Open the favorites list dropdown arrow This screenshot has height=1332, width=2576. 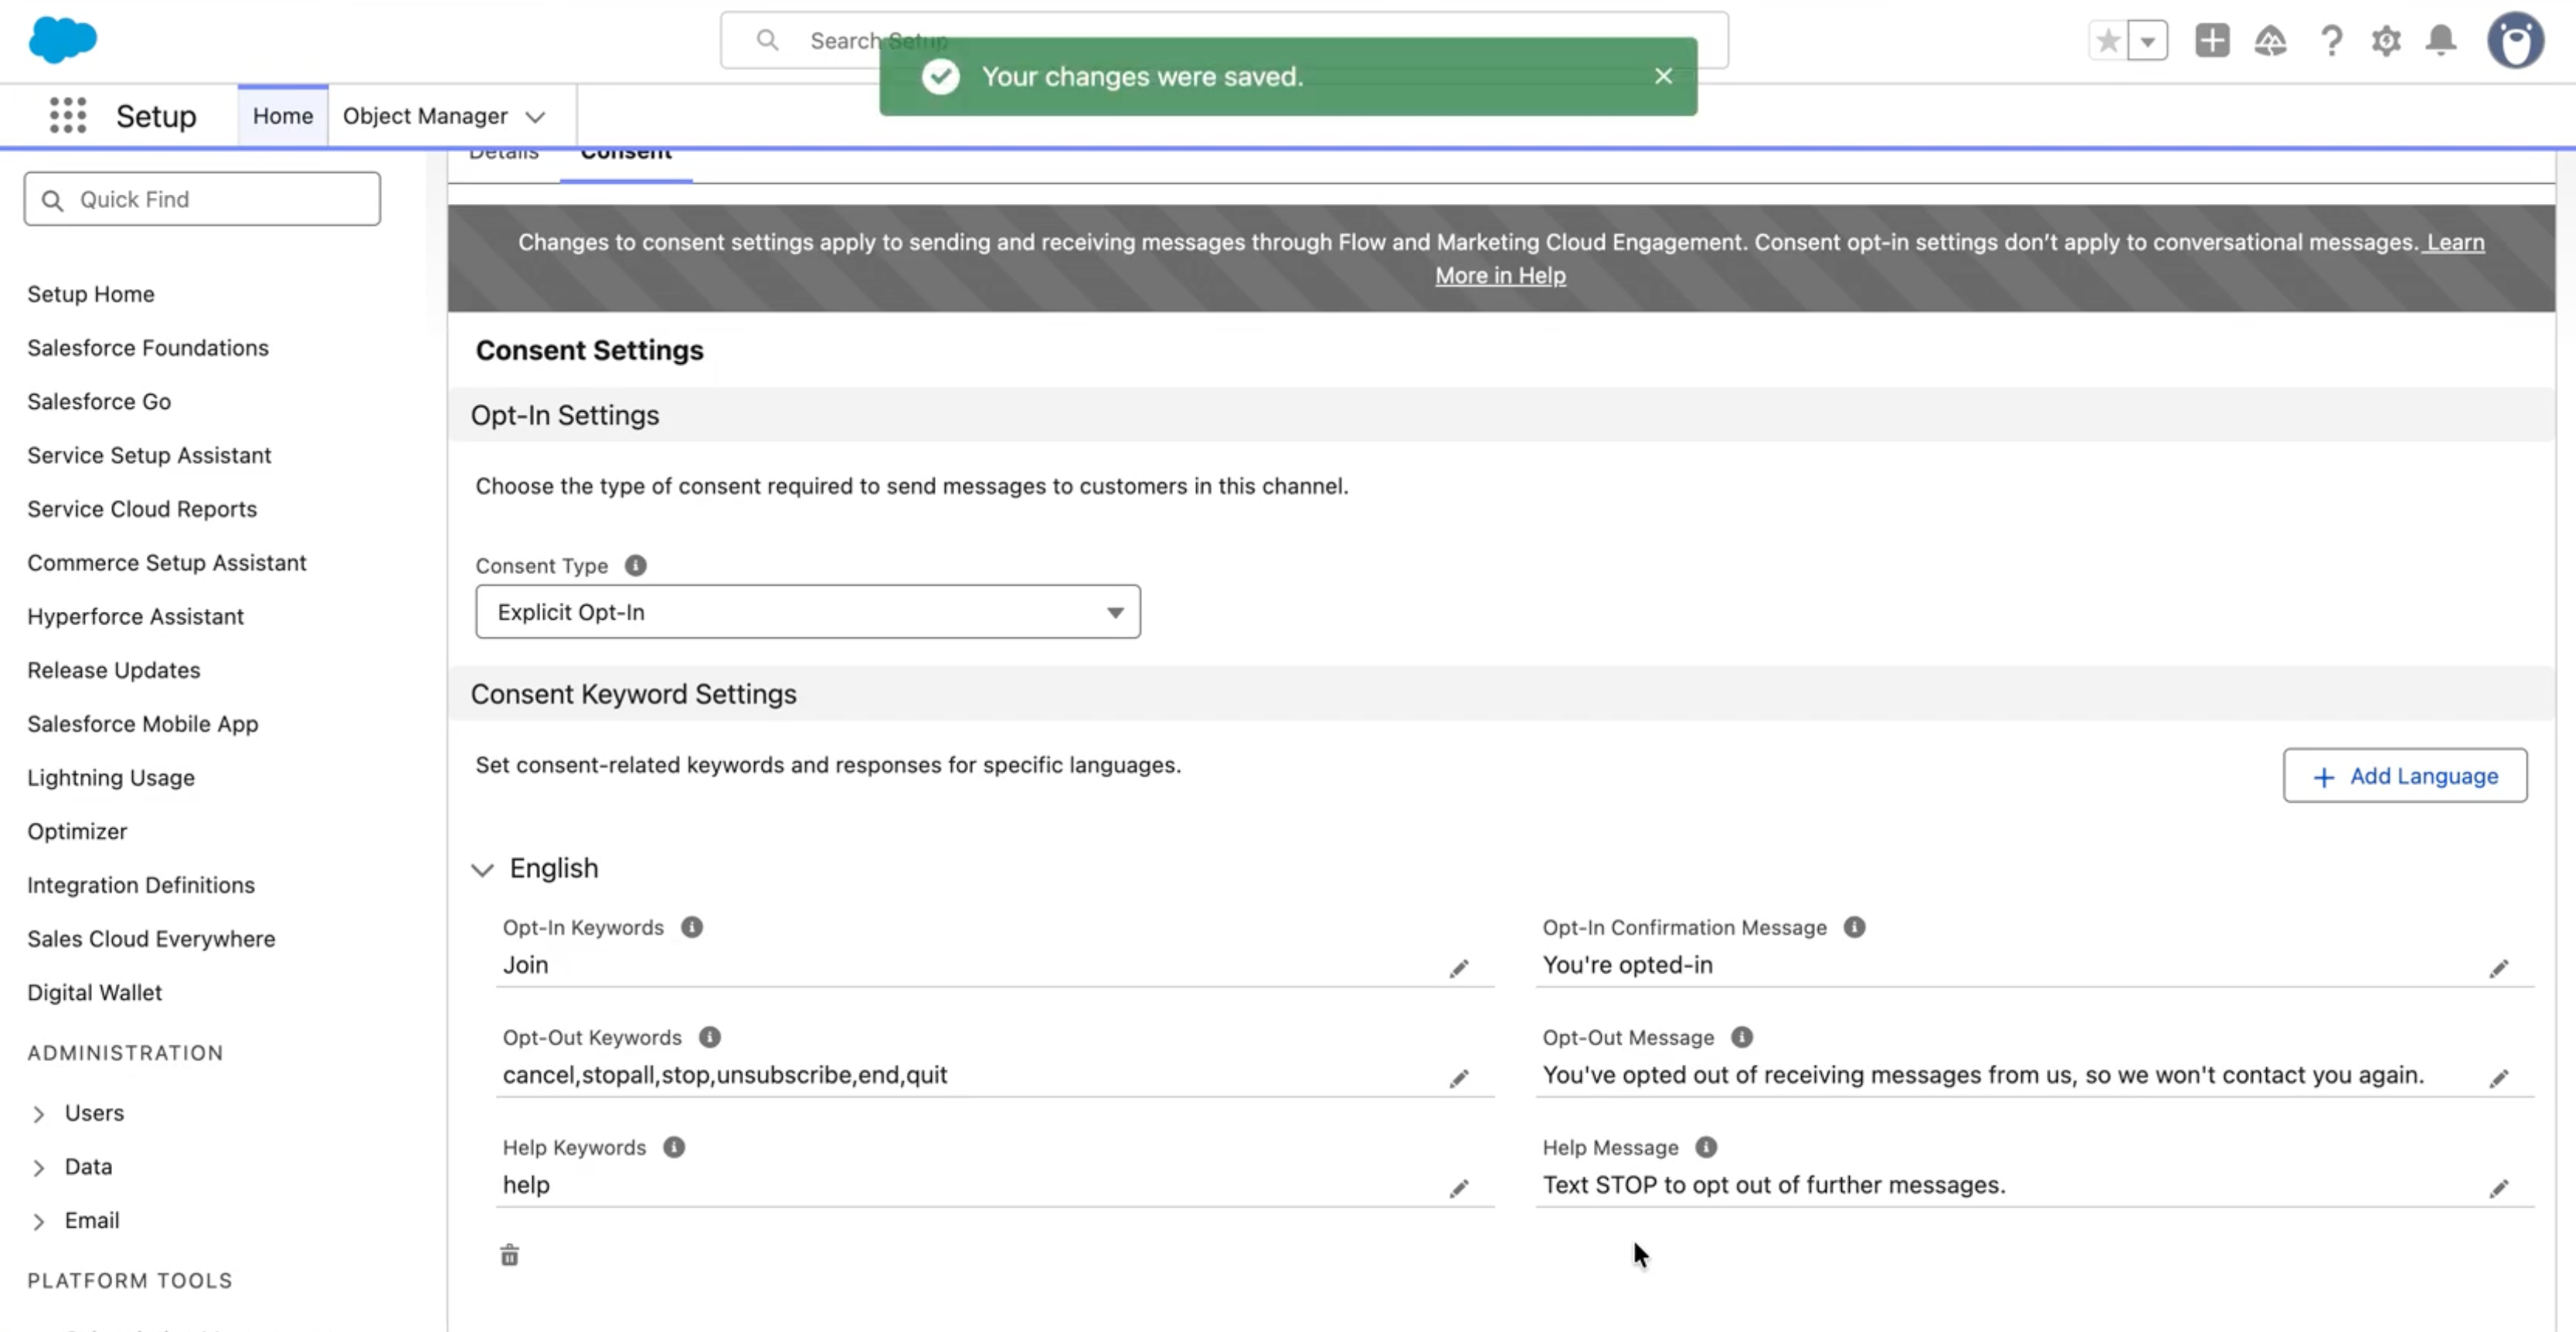pyautogui.click(x=2147, y=41)
